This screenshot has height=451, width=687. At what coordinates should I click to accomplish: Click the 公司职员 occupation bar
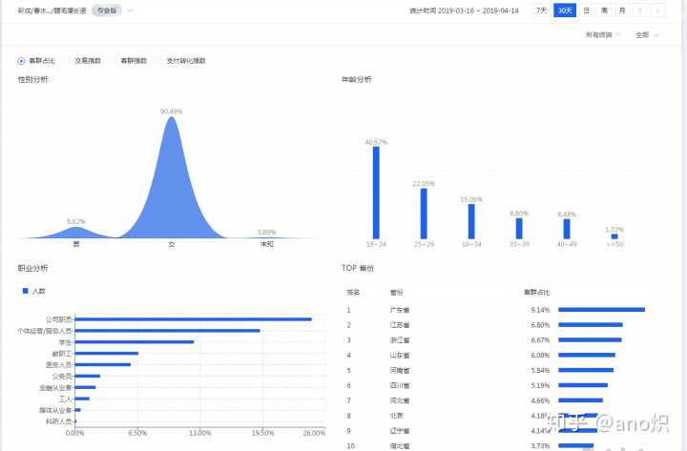[x=193, y=319]
